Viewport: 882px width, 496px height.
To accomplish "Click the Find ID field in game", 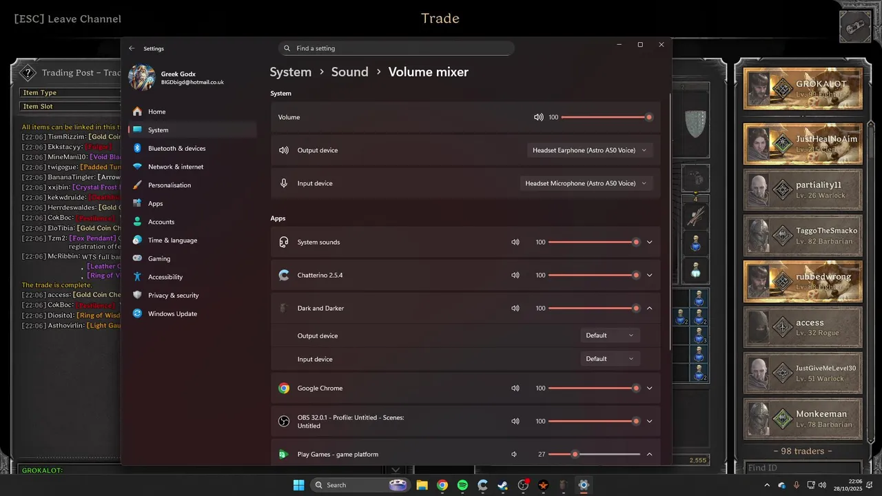I will coord(803,468).
